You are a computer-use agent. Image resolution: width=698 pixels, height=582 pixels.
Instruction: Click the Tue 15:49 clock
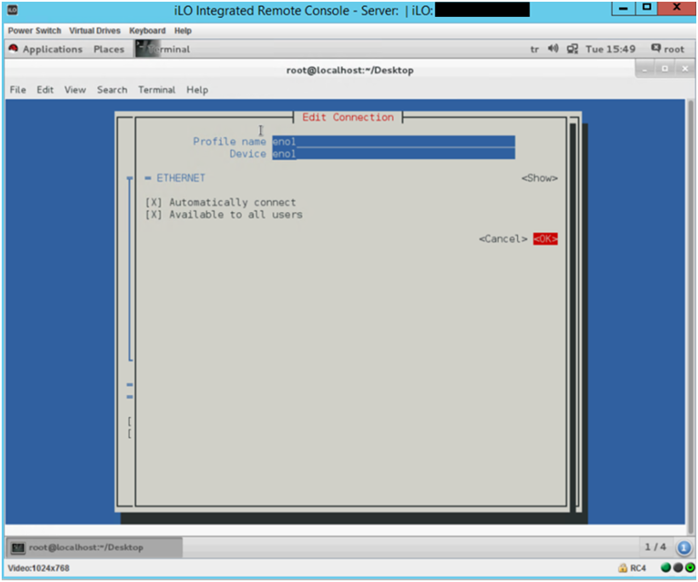pyautogui.click(x=610, y=49)
